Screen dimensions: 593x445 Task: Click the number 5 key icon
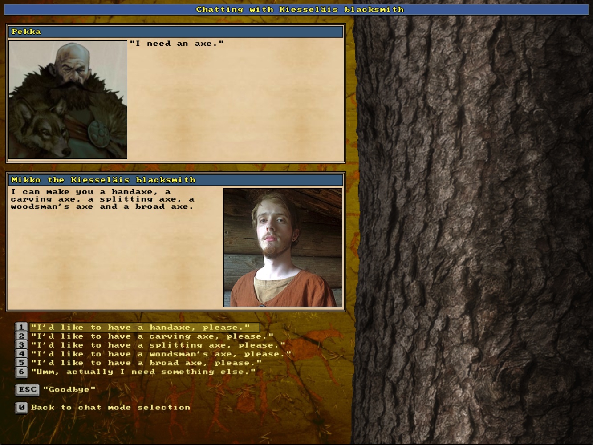(x=21, y=363)
